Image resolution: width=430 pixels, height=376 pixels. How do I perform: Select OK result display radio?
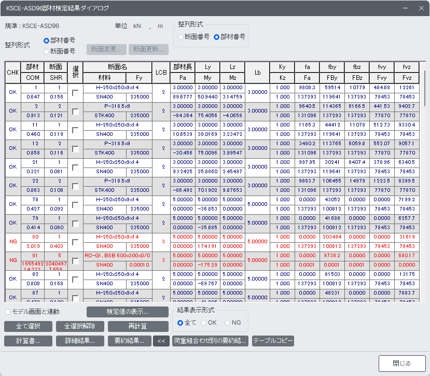point(203,323)
